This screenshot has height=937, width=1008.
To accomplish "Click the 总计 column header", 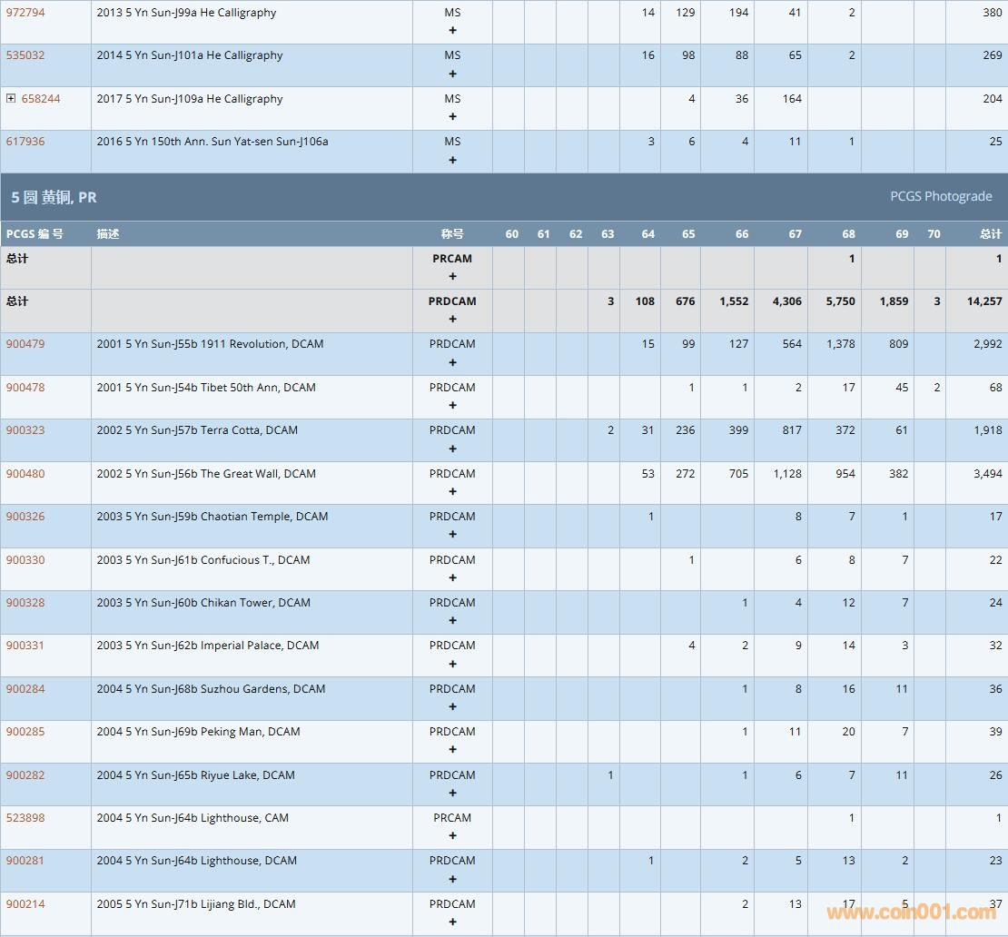I will (x=990, y=234).
